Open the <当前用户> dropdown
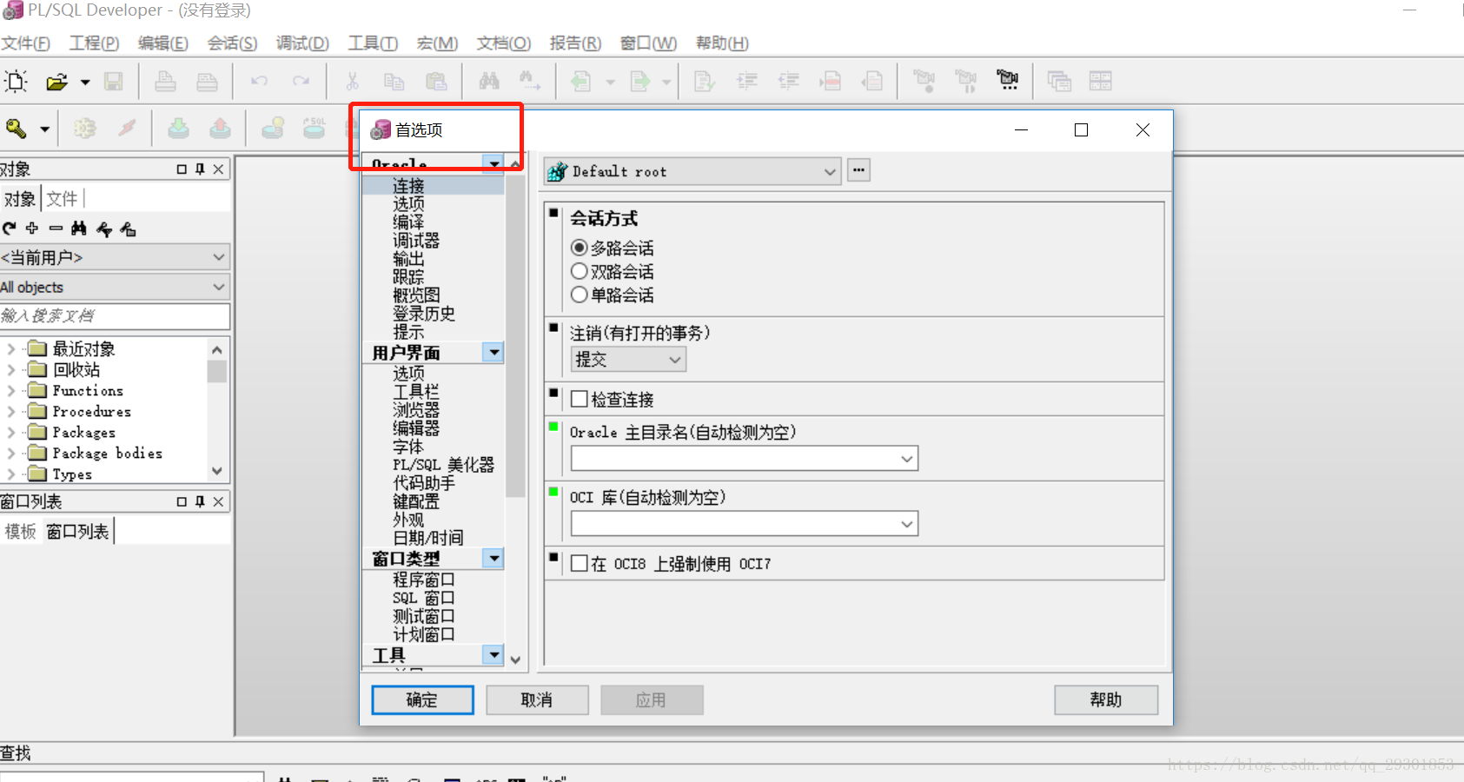Screen dimensions: 1464x782 pyautogui.click(x=115, y=257)
